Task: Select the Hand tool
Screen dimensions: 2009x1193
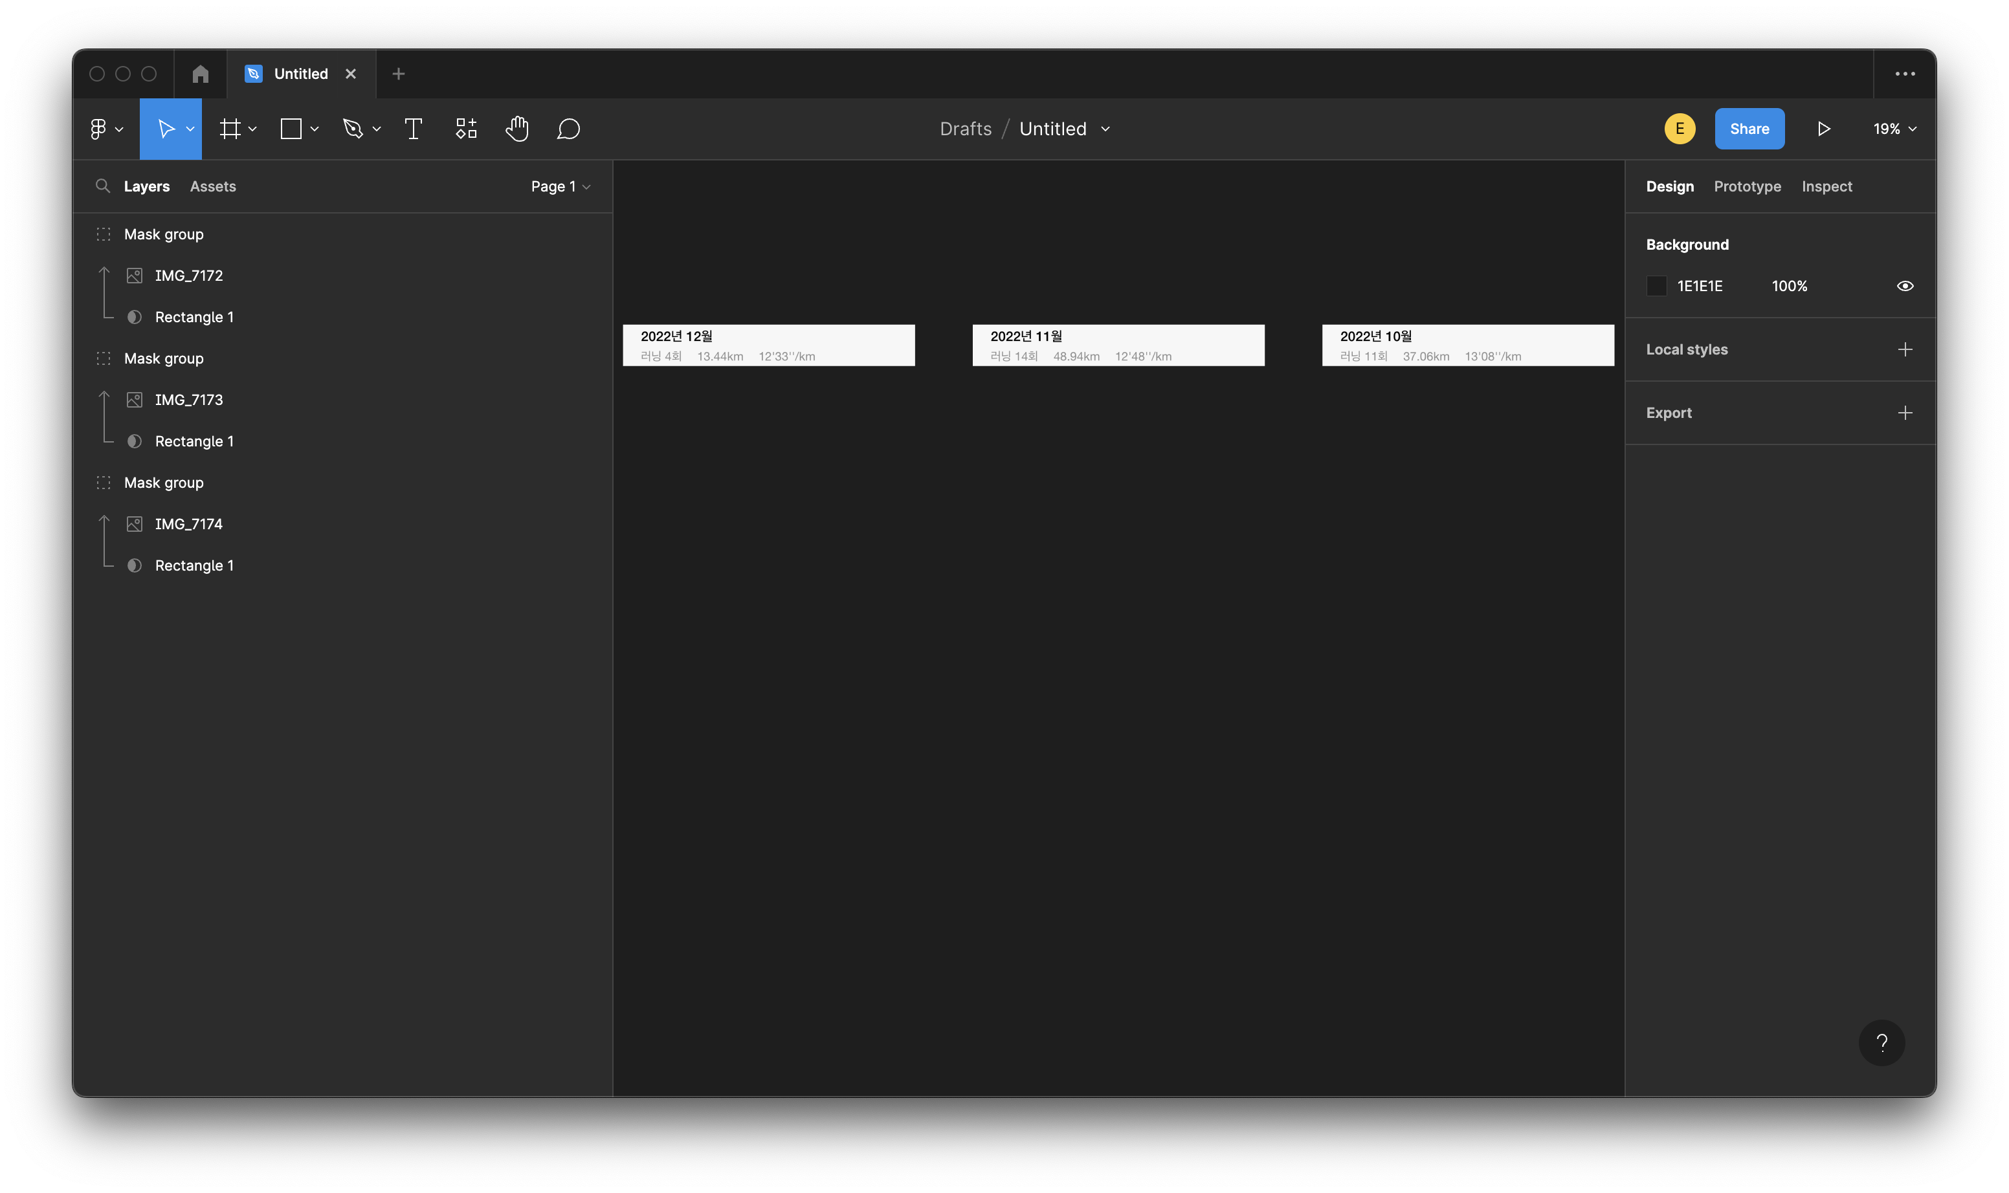Action: click(x=517, y=129)
